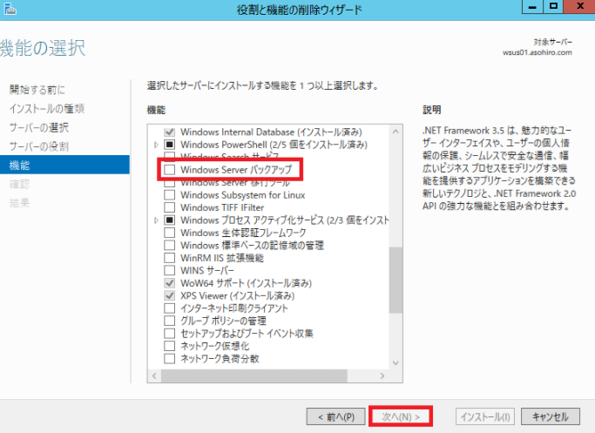The width and height of the screenshot is (595, 433).
Task: Open the サーバーの役割 wizard step
Action: point(39,146)
